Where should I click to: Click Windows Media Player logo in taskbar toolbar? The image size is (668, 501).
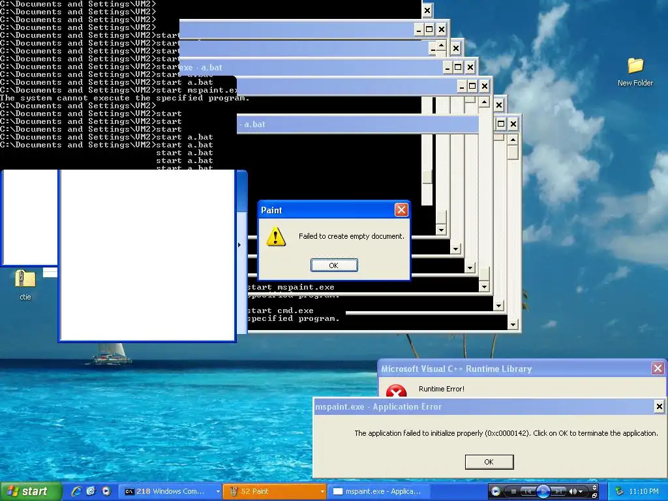496,491
